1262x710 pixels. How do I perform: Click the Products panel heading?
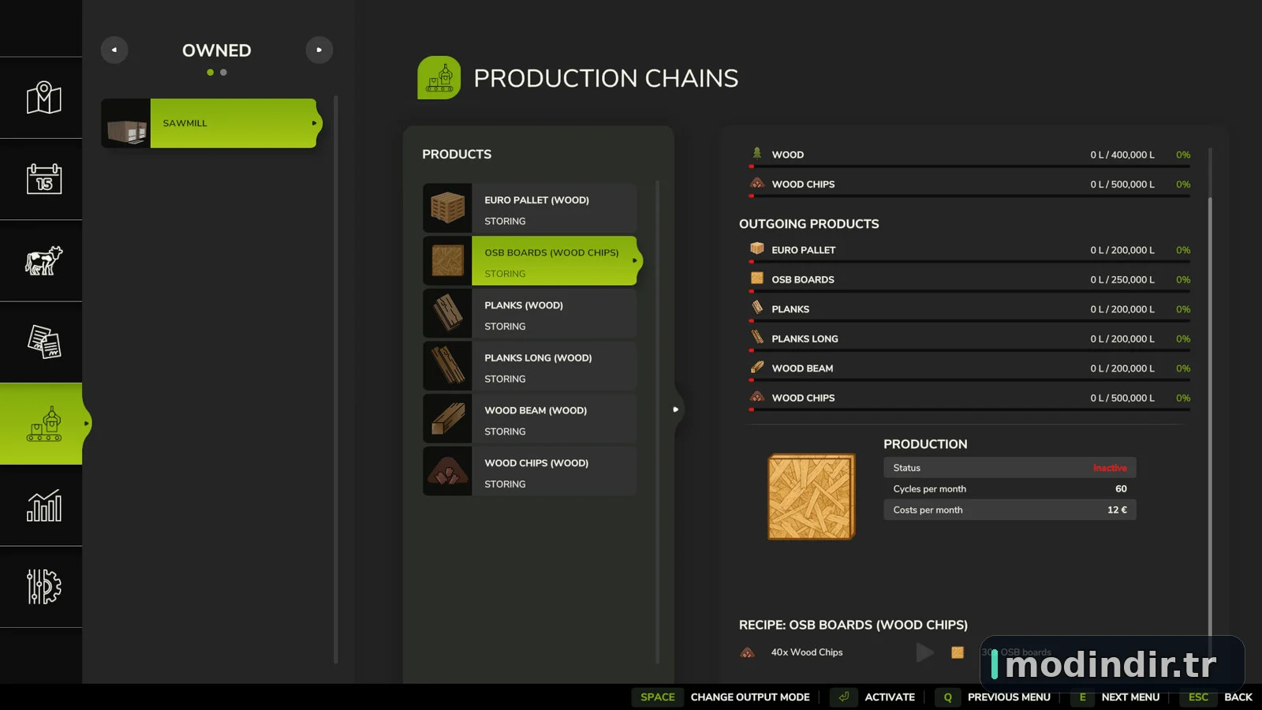[x=457, y=155]
